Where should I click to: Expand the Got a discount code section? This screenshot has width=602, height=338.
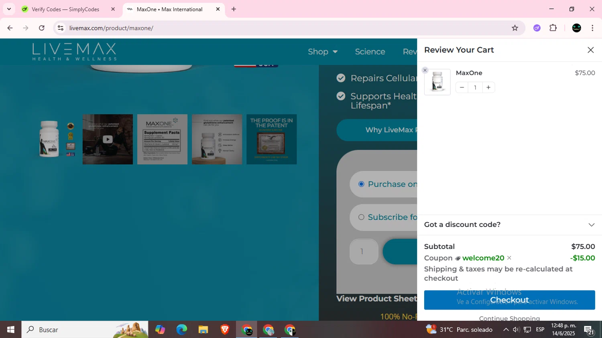509,225
